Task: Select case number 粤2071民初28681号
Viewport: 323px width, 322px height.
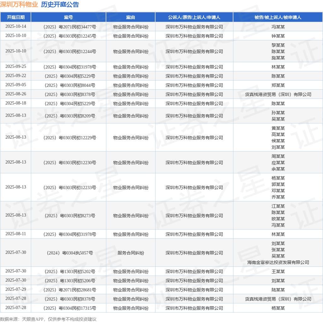Action: pos(70,289)
